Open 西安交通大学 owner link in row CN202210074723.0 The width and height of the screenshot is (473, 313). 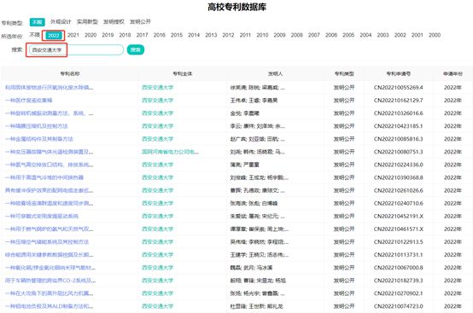pyautogui.click(x=157, y=306)
